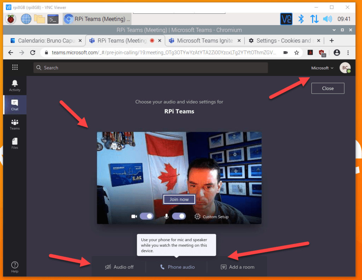The image size is (362, 280).
Task: Click the Join now button
Action: pyautogui.click(x=179, y=199)
